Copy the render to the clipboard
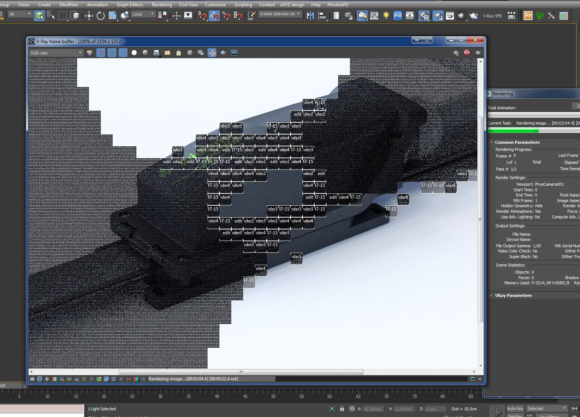The image size is (580, 417). (x=178, y=53)
